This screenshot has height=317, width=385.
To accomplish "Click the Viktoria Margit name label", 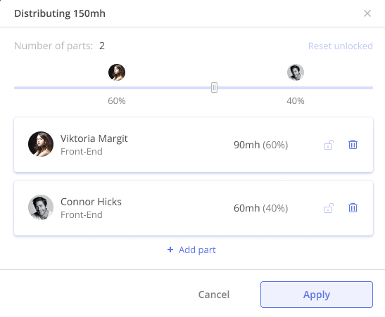I will [94, 138].
